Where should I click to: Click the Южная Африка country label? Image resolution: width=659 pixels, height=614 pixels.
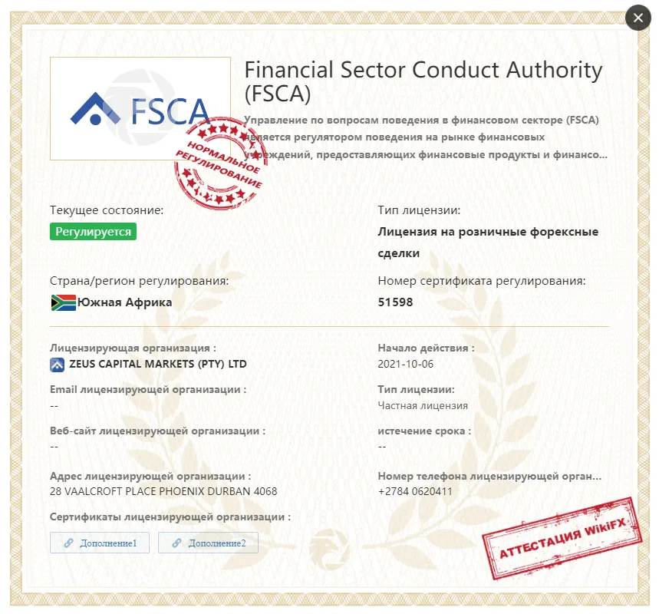tap(124, 302)
